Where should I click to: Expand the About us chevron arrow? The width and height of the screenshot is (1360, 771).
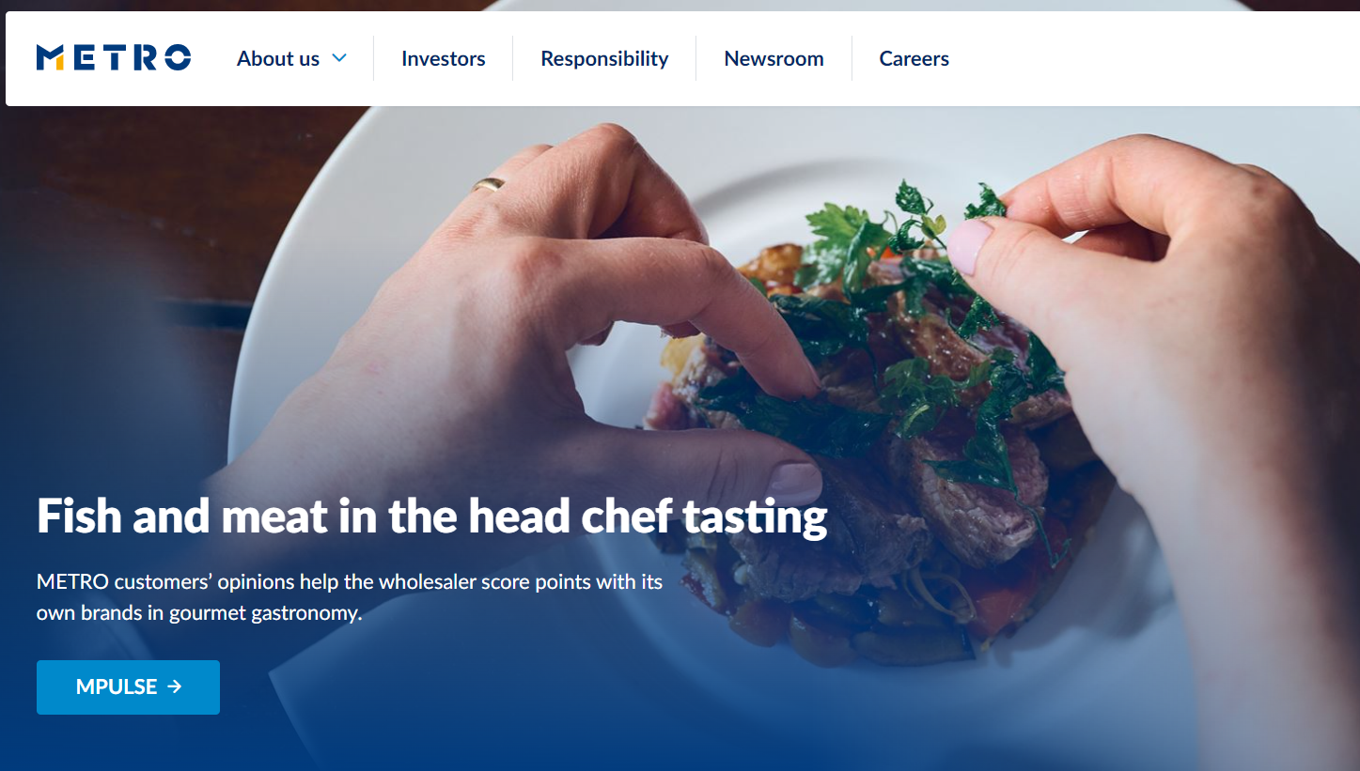(x=339, y=58)
